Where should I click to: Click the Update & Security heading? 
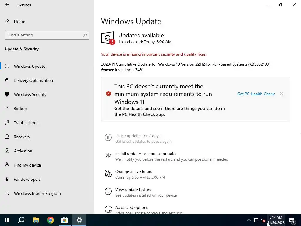coord(21,49)
